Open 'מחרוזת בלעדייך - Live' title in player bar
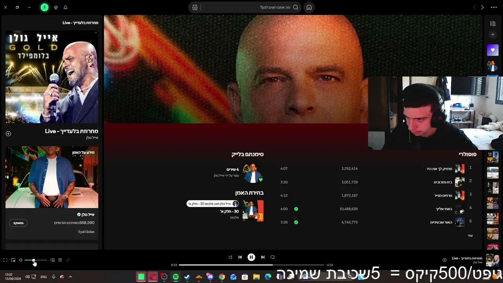 pyautogui.click(x=467, y=258)
